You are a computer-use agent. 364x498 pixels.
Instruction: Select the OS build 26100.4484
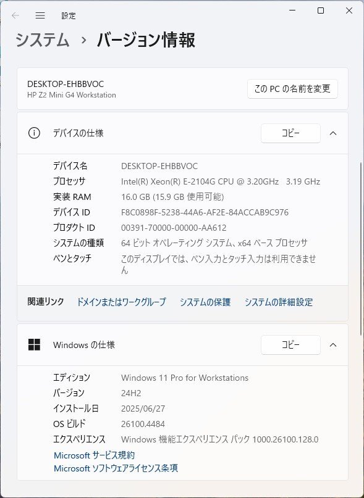tap(143, 424)
